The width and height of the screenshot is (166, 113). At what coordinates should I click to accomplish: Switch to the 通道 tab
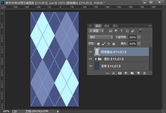106,26
